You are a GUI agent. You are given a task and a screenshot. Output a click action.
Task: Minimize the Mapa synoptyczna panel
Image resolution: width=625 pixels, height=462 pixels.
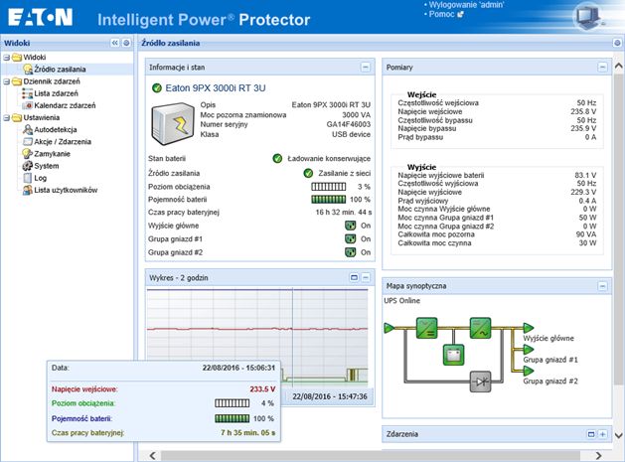(602, 286)
